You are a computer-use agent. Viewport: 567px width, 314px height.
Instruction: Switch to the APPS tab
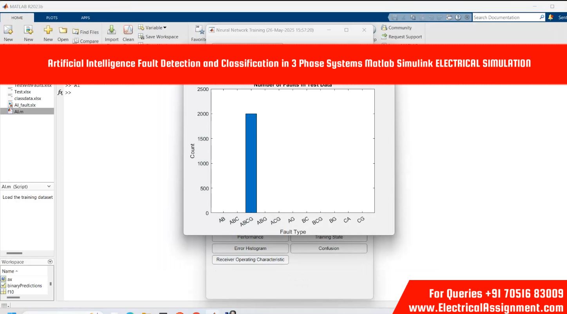[x=85, y=18]
